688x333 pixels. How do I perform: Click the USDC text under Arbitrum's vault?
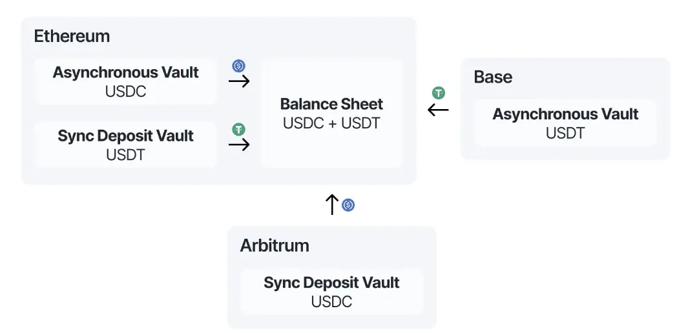point(331,301)
